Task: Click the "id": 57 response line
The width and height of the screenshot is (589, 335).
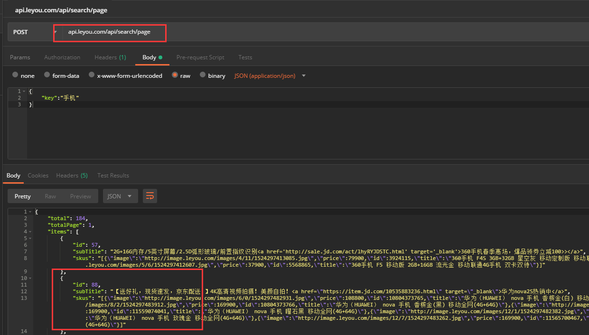Action: pyautogui.click(x=86, y=245)
